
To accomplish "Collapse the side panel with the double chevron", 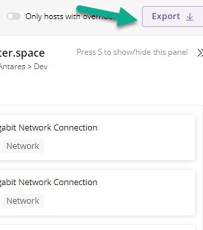I will pos(200,53).
